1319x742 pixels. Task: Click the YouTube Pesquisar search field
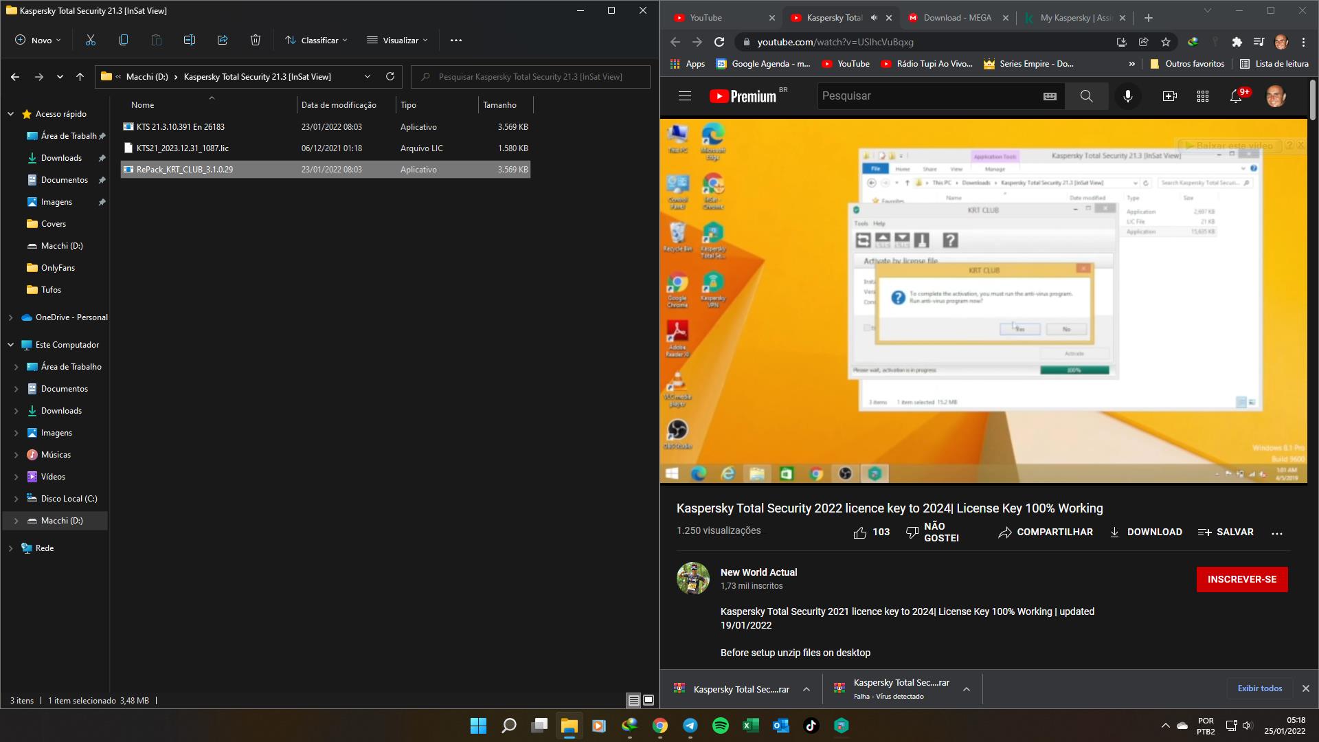927,96
